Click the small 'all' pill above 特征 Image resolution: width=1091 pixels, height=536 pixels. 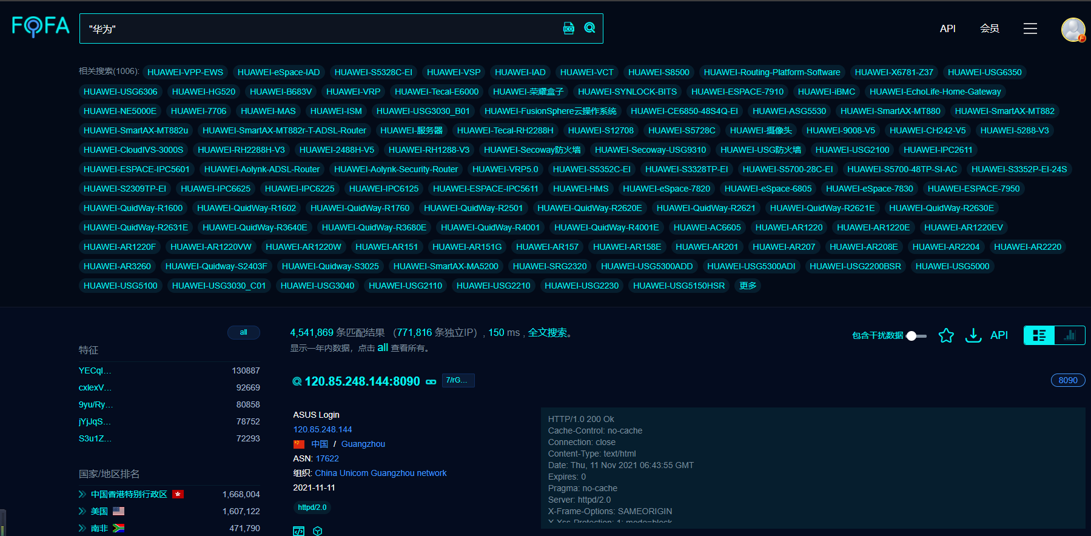pos(243,332)
